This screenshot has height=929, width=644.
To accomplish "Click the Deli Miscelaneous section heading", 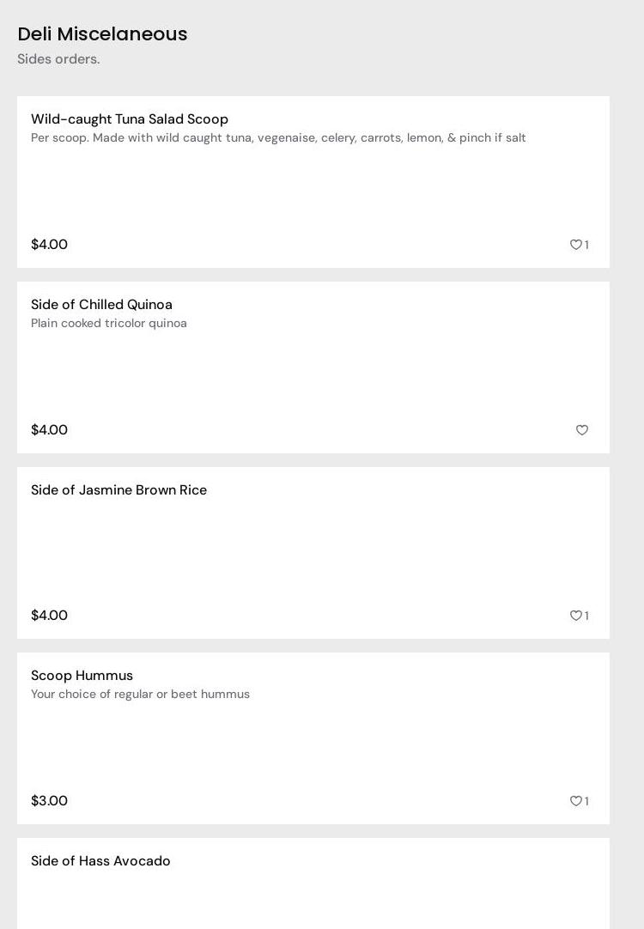I will tap(102, 33).
